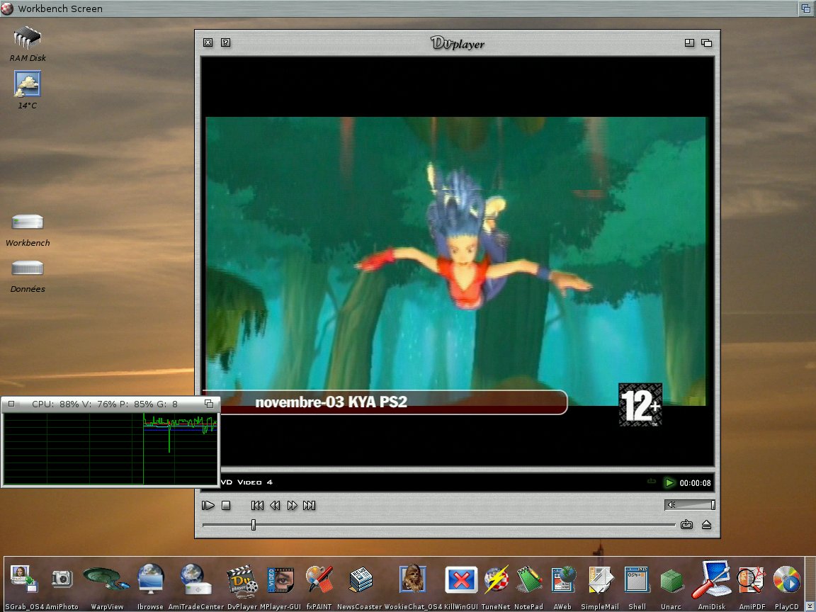Skip to the next chapter
The height and width of the screenshot is (612, 816).
[309, 505]
